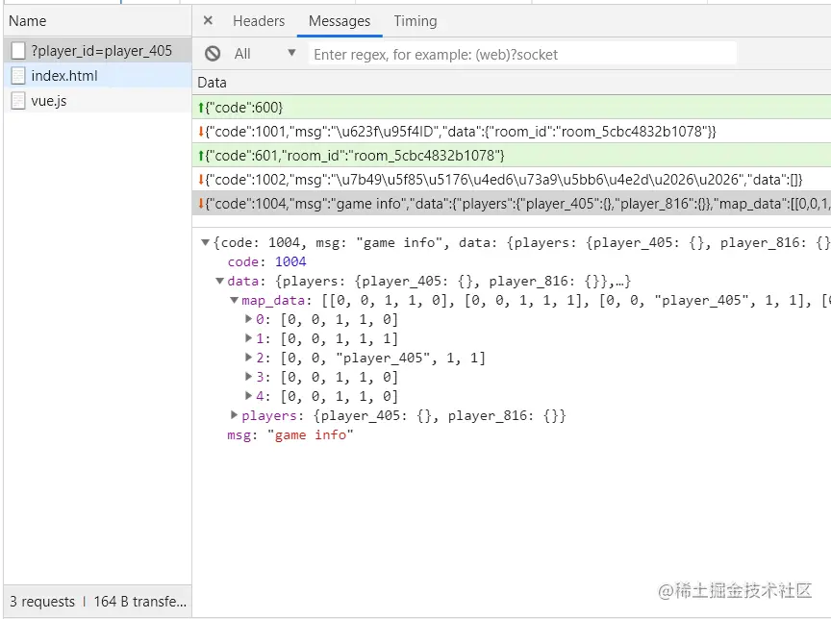831x619 pixels.
Task: Focus the regex filter input field
Action: (523, 54)
